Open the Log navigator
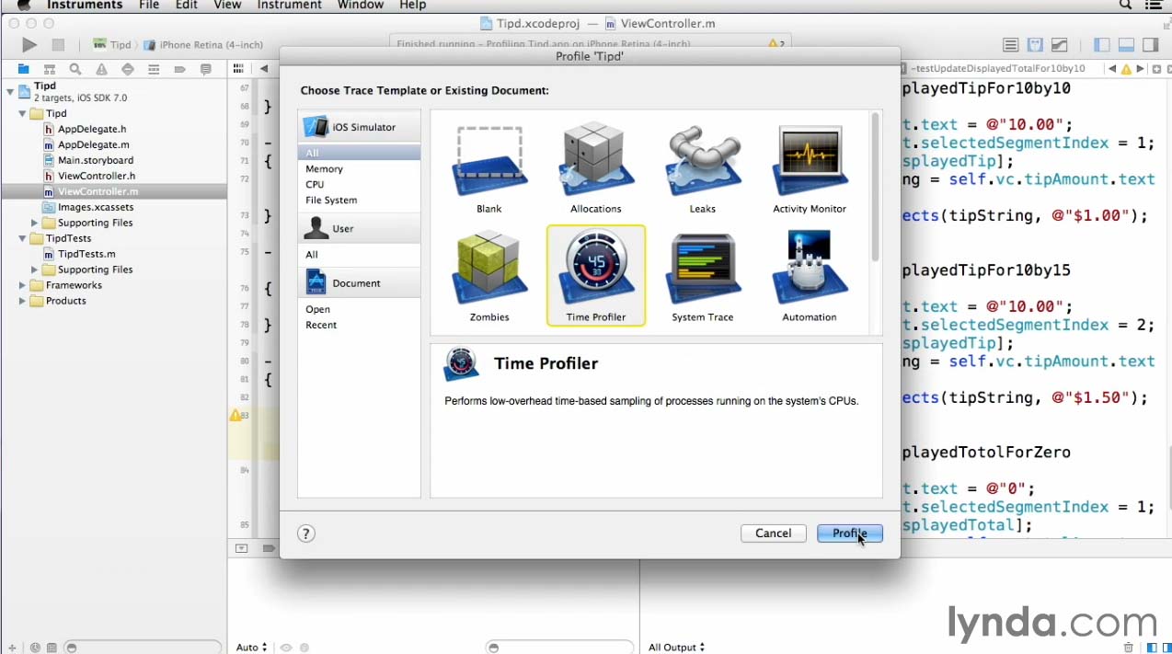 click(x=206, y=69)
